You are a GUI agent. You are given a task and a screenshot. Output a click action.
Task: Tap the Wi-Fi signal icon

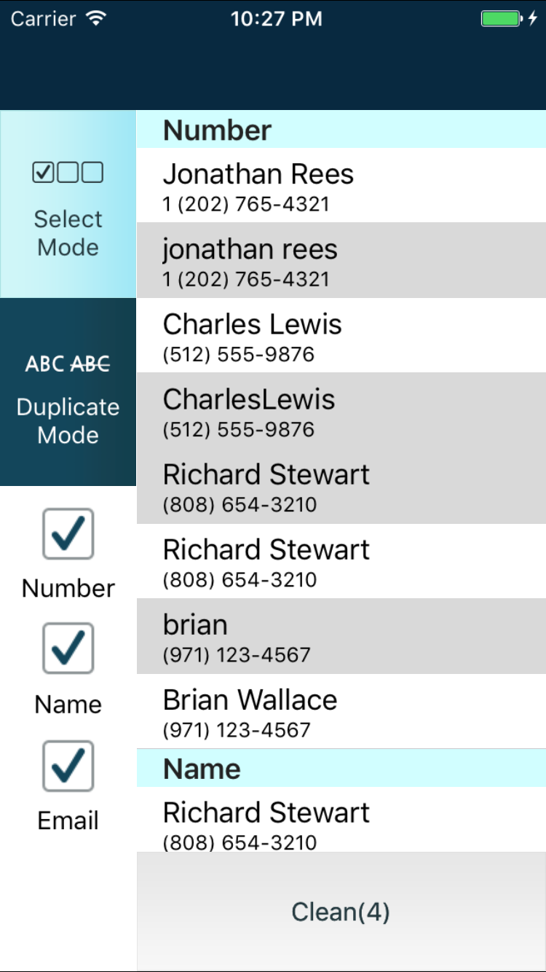point(95,19)
